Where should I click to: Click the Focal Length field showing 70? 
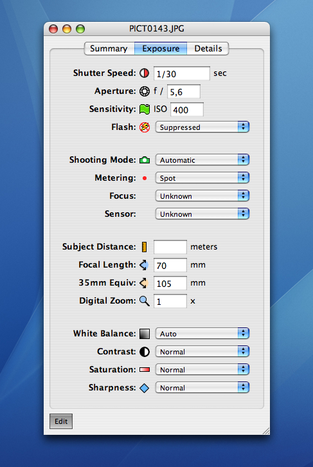pos(170,265)
